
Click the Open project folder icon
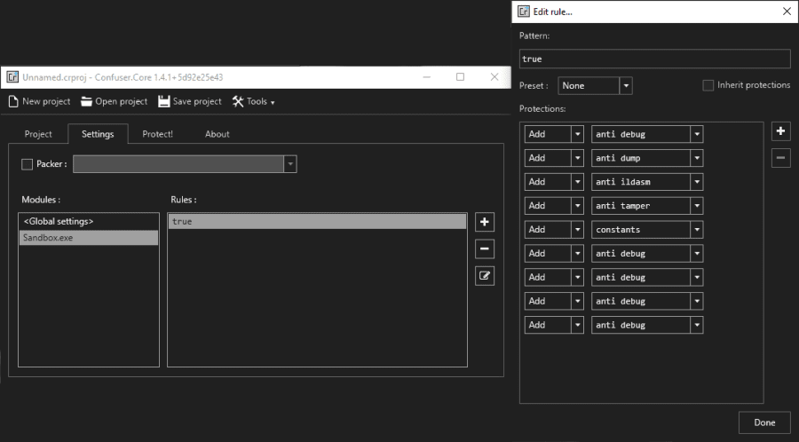click(87, 101)
